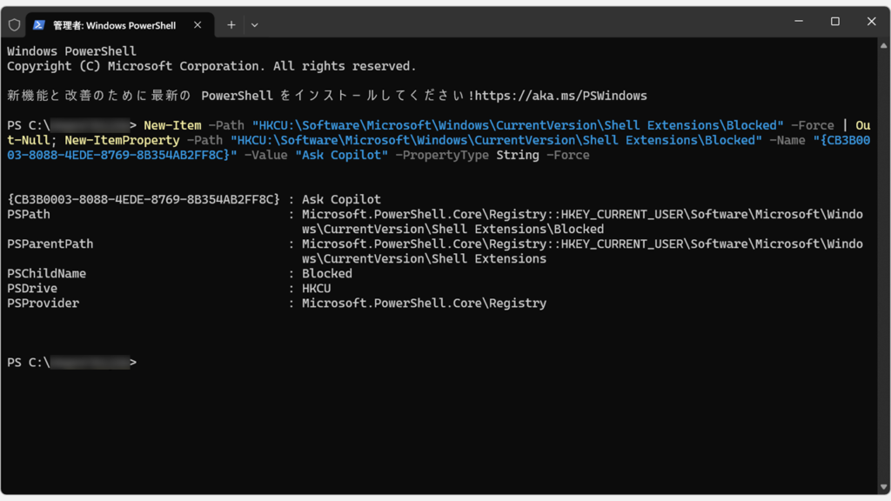Click the Ask Copilot value text
891x501 pixels.
342,198
